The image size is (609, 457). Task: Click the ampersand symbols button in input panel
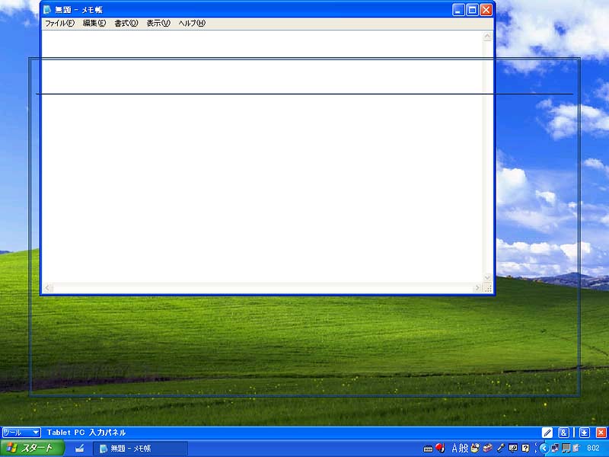563,433
